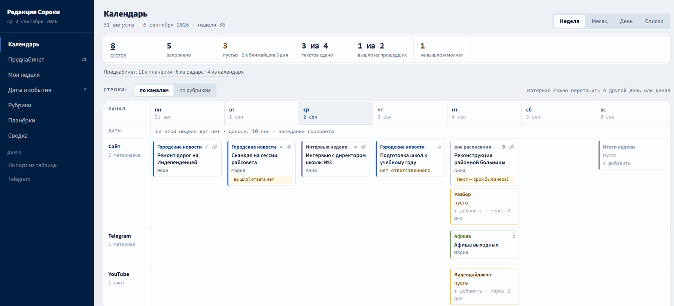Click link icon on Интервью с директором card
The image size is (674, 306).
363,147
